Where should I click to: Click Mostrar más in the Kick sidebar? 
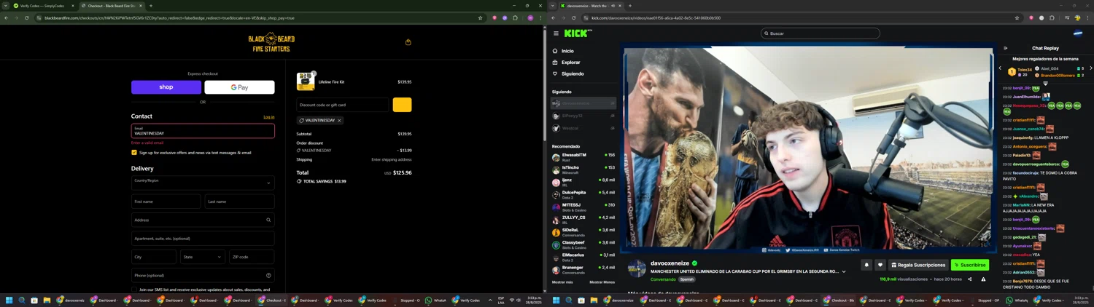562,282
